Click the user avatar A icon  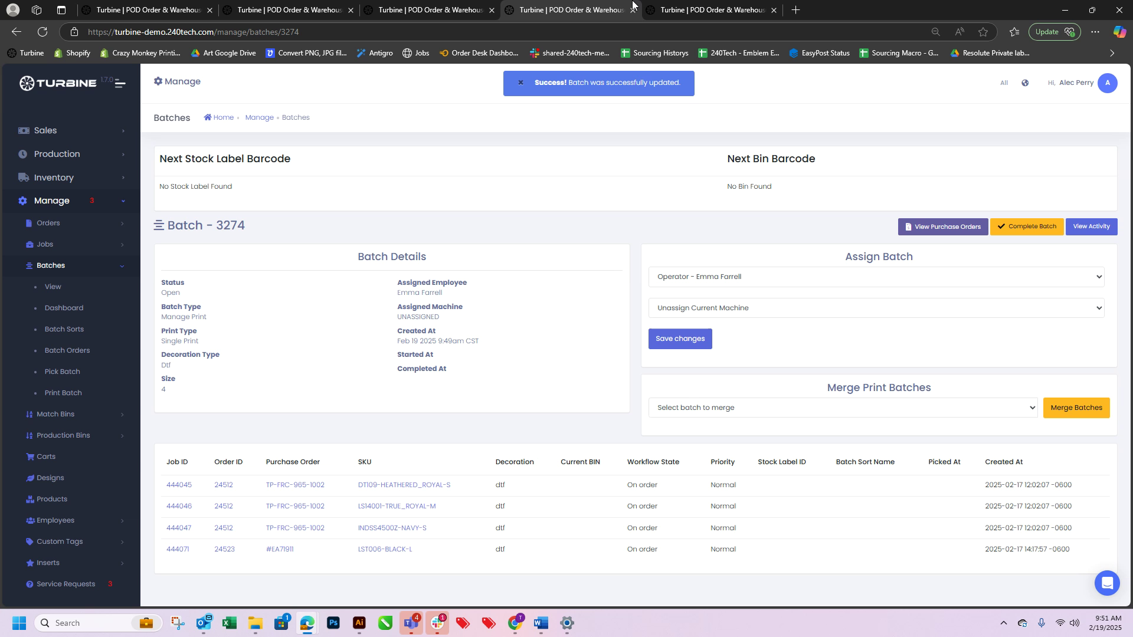pyautogui.click(x=1107, y=83)
